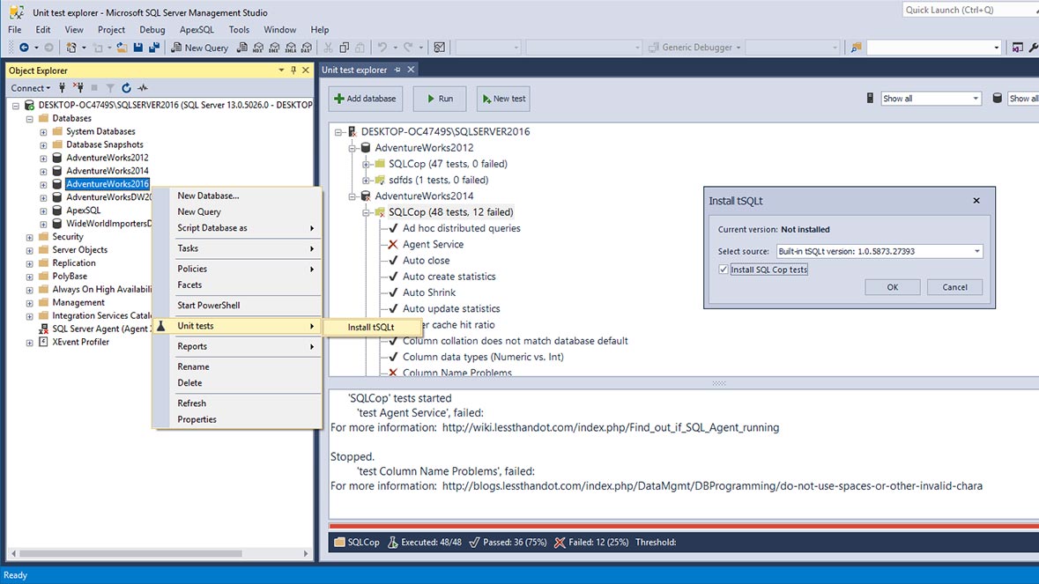Click the database filter icon in Unit test explorer
The image size is (1039, 584).
click(998, 98)
